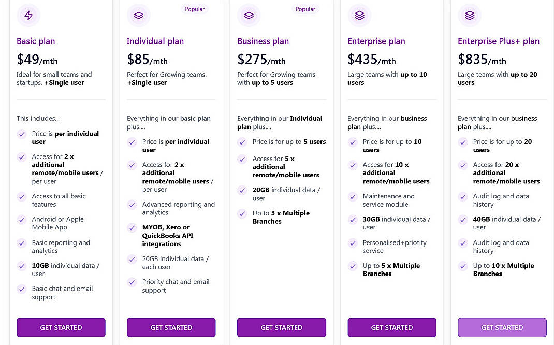Click the Popular badge on Business plan
Screen dimensions: 554x345
point(305,9)
